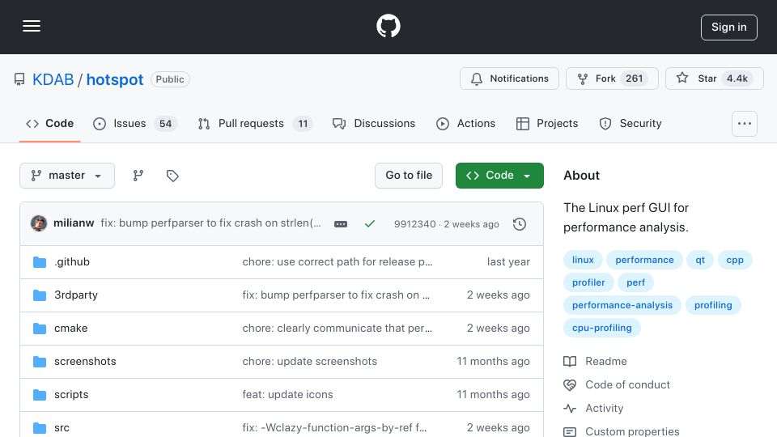777x437 pixels.
Task: Fork the hotspot repository
Action: [612, 78]
